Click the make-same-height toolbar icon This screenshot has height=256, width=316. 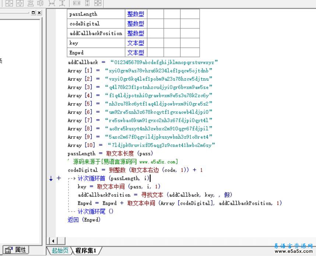coord(87,3)
